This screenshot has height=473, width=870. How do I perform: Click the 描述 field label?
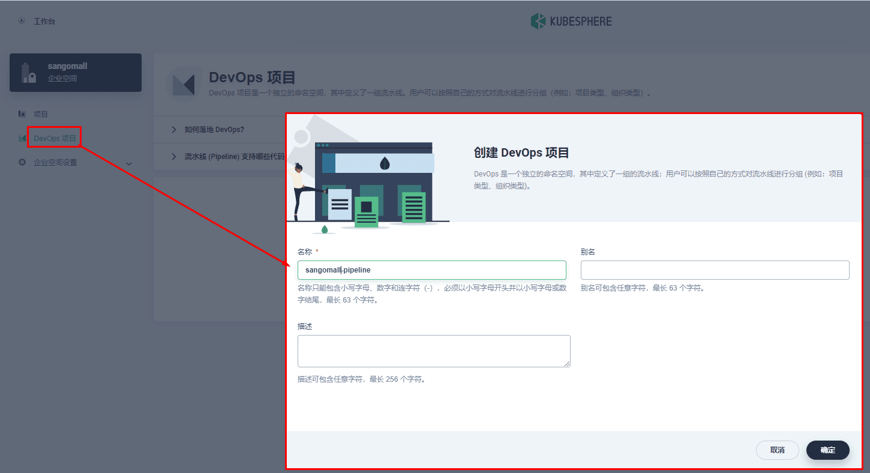click(x=305, y=327)
